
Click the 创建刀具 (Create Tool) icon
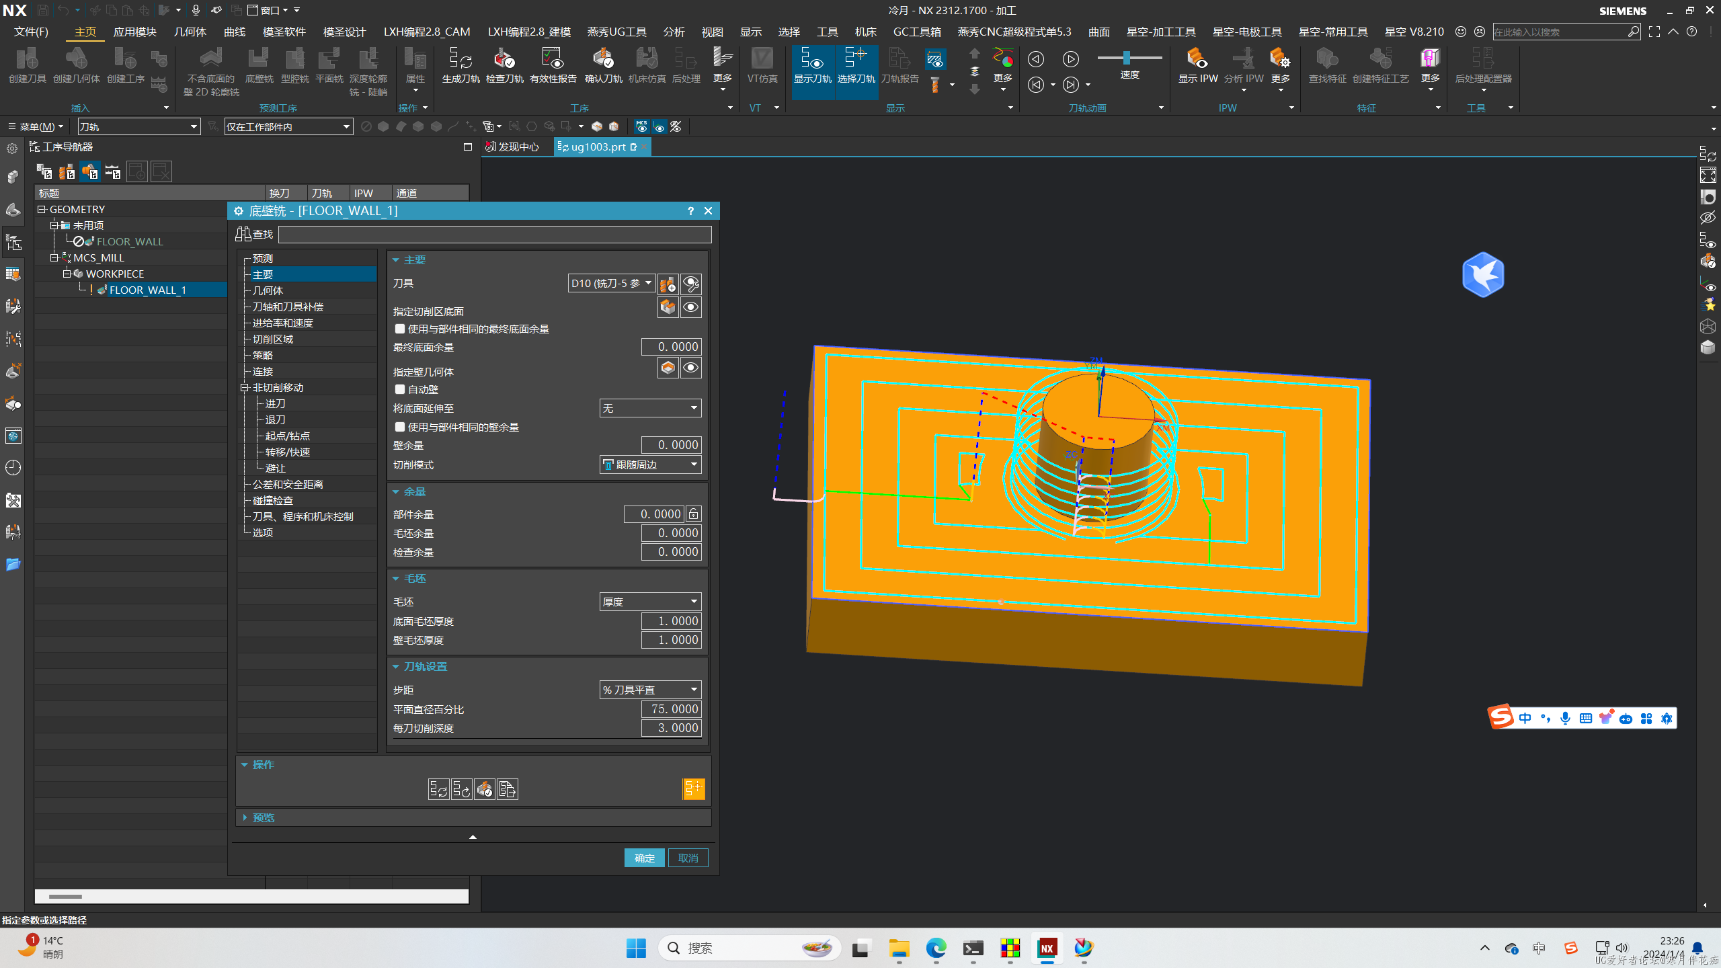pos(27,66)
